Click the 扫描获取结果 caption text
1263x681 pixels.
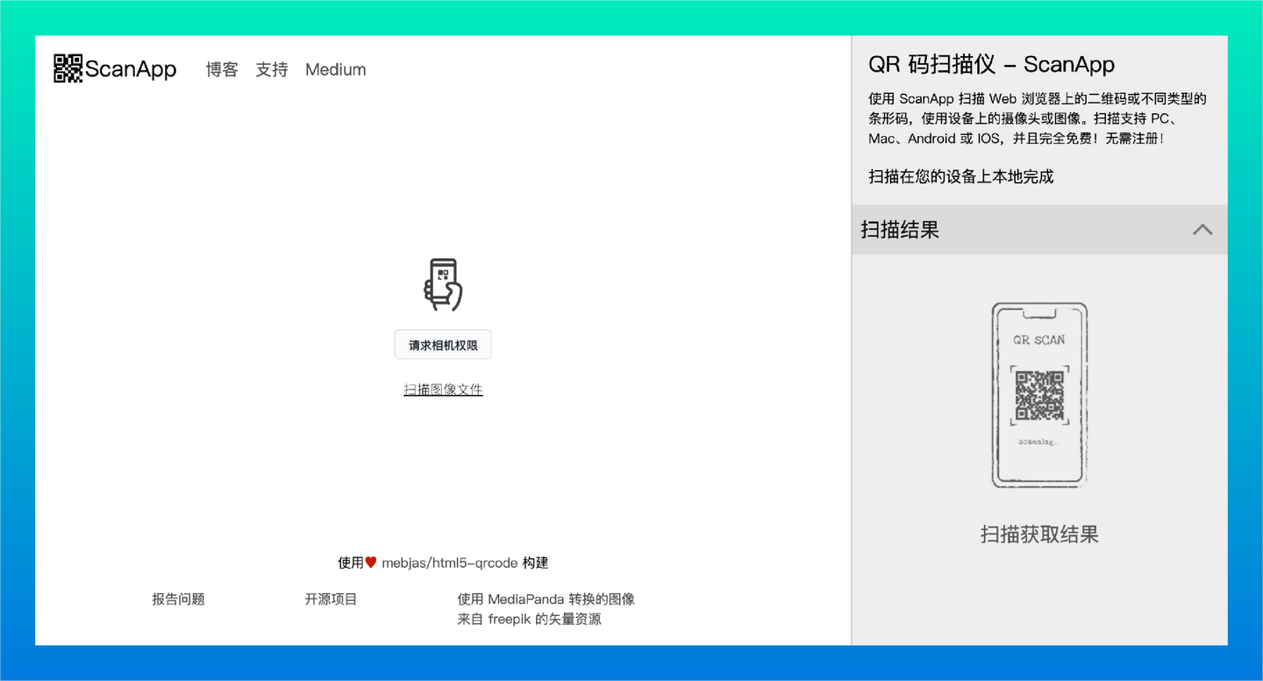(x=1039, y=534)
